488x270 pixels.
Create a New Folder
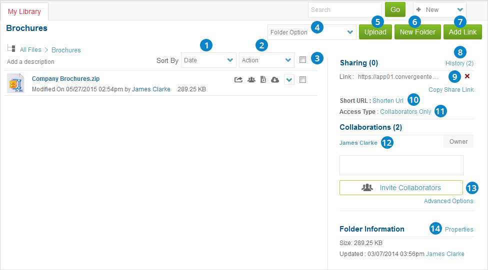pyautogui.click(x=417, y=32)
